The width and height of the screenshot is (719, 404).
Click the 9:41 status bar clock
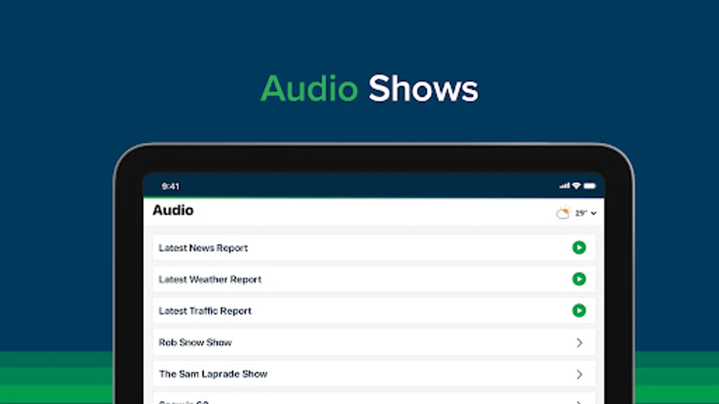[x=170, y=186]
